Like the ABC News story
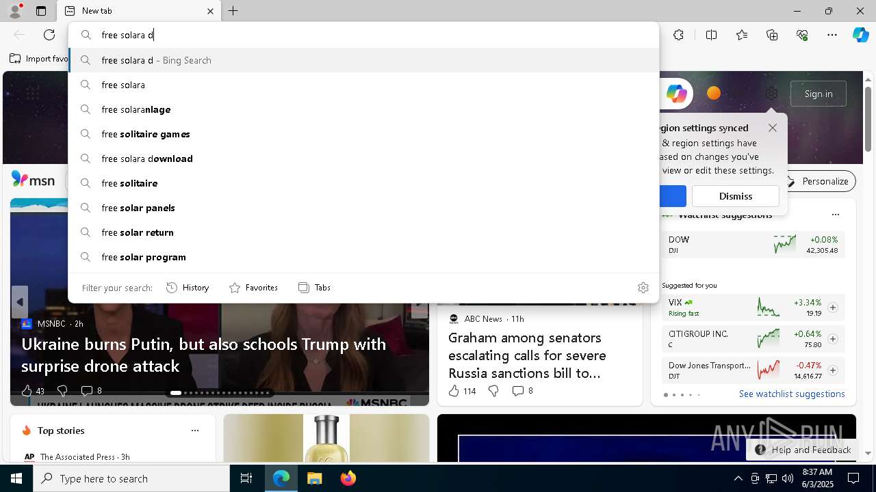Viewport: 876px width, 492px height. (x=453, y=391)
